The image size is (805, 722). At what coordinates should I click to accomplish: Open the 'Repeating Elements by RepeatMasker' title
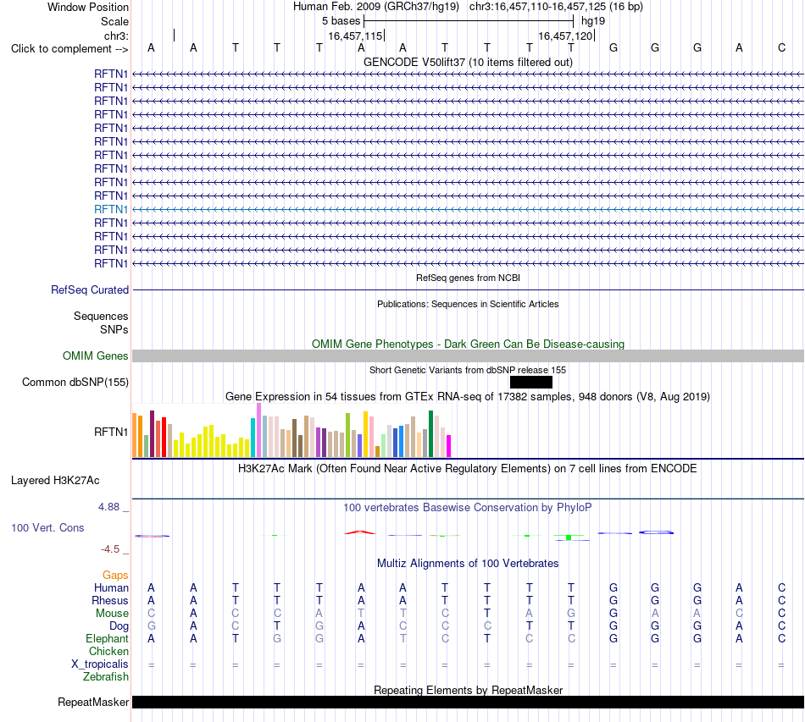tap(468, 690)
